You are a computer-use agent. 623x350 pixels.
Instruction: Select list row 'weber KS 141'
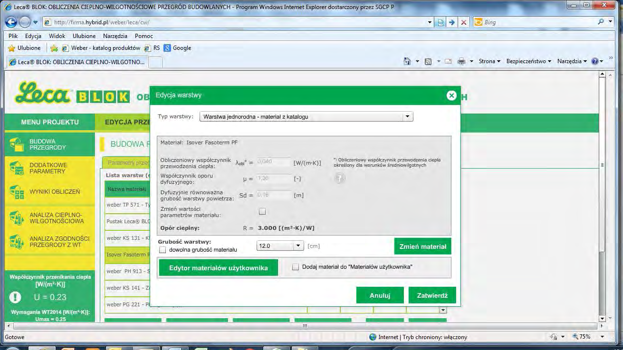(x=128, y=288)
